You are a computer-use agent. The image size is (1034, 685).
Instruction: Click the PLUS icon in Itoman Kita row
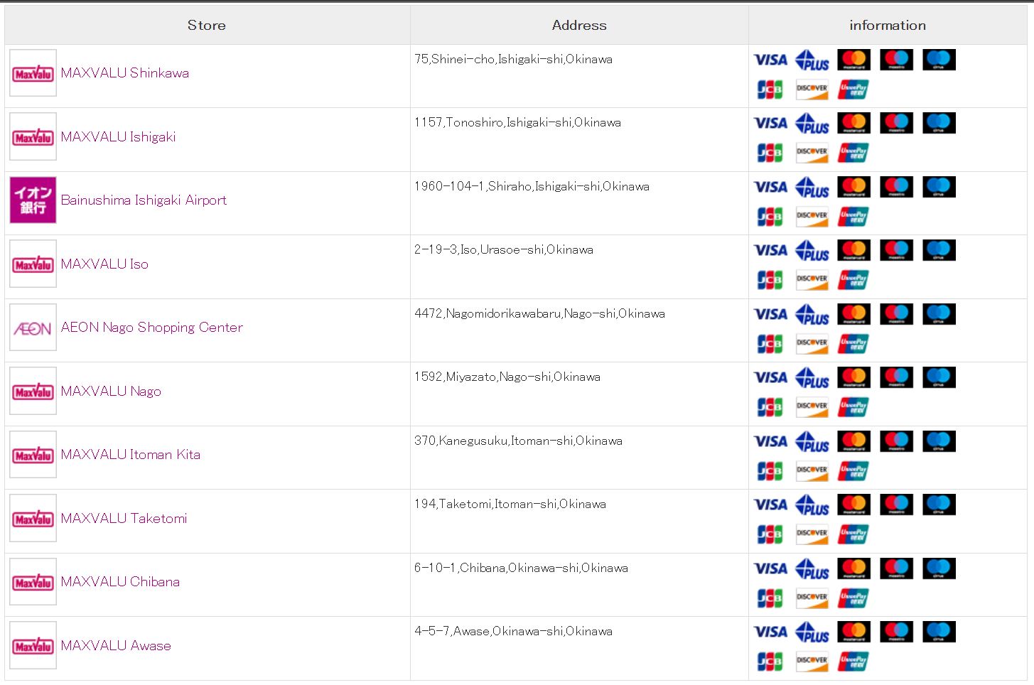(812, 441)
